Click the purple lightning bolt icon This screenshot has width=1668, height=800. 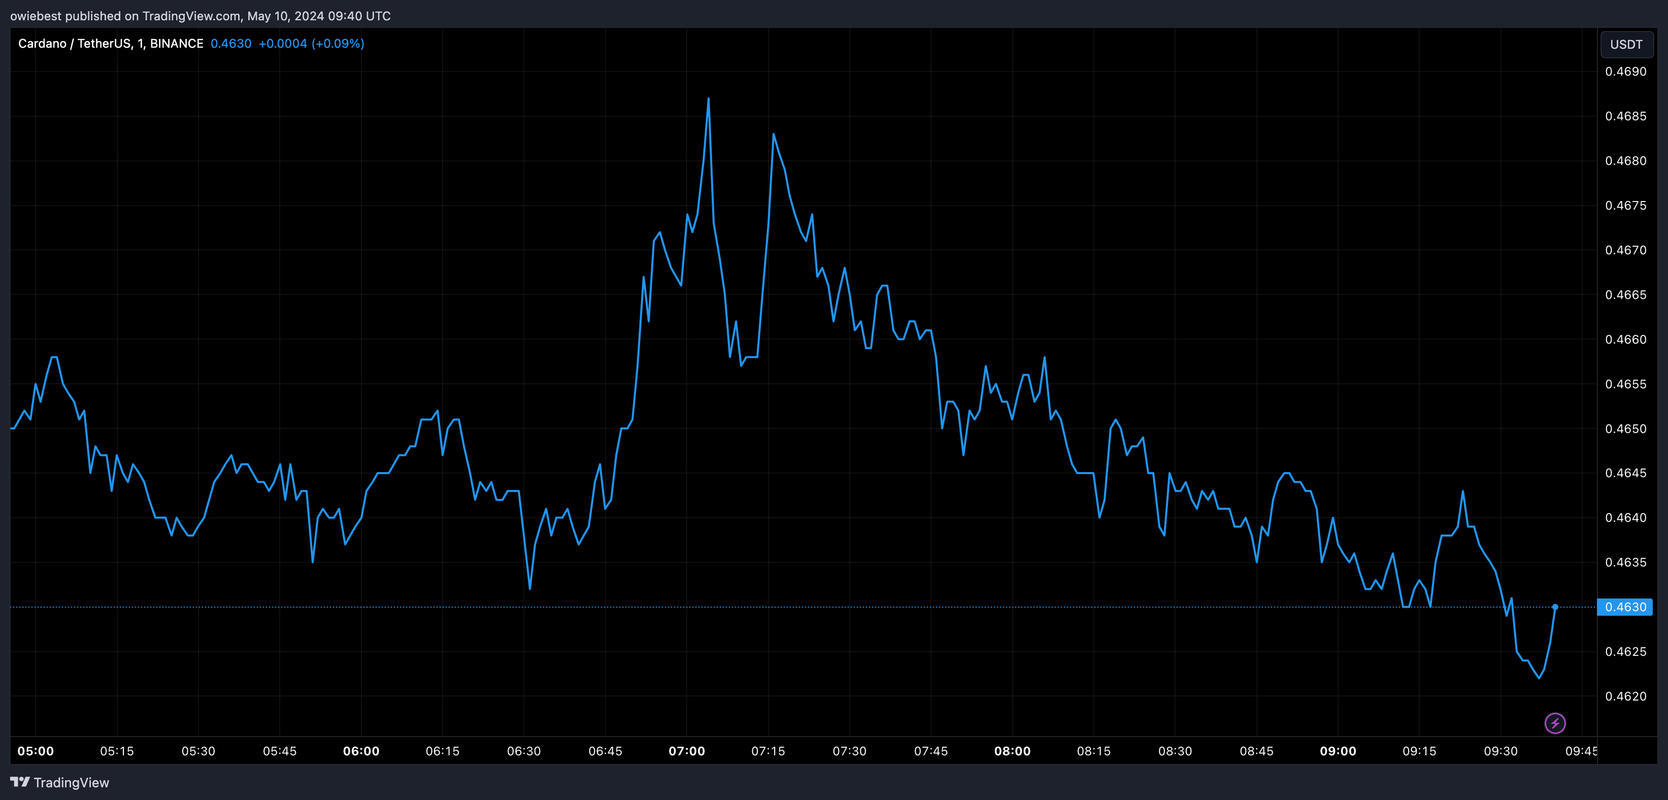tap(1555, 723)
